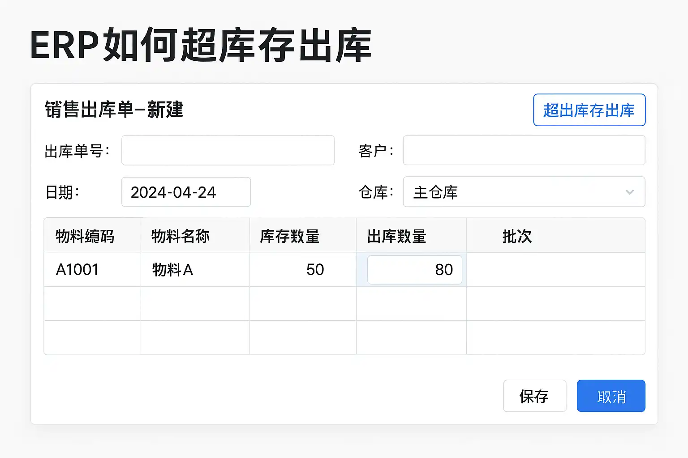This screenshot has height=458, width=688.
Task: Click the empty 批次 cell for A1001
Action: click(555, 270)
